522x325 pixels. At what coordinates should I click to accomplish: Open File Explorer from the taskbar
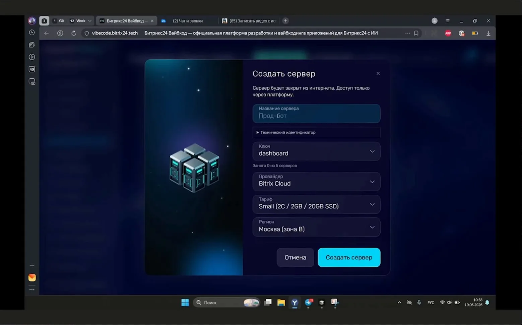click(x=281, y=303)
